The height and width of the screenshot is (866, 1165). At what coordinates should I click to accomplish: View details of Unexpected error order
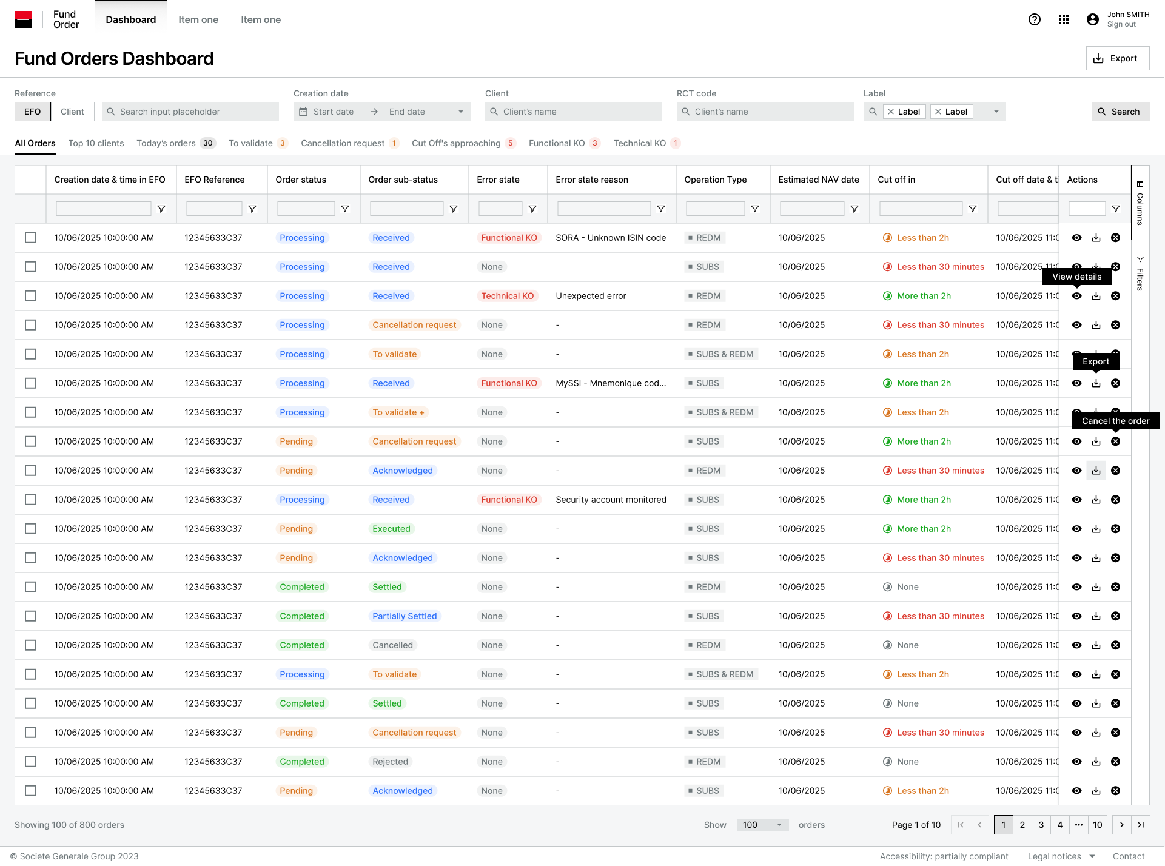click(1077, 296)
